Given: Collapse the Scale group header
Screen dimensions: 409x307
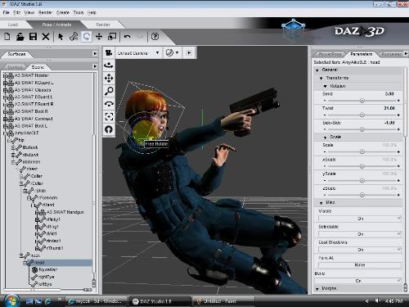Looking at the screenshot, I should coord(325,138).
